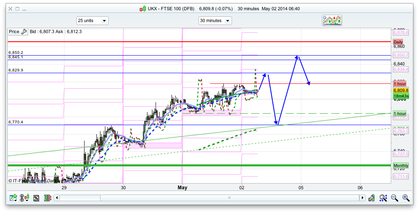The image size is (419, 213).
Task: Click the red 1 hour label on the price axis
Action: click(x=399, y=84)
